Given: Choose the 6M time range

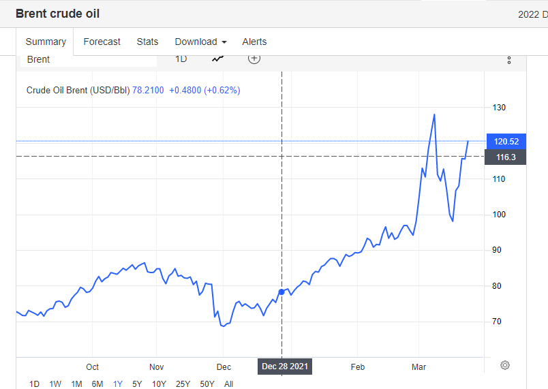Looking at the screenshot, I should [97, 384].
